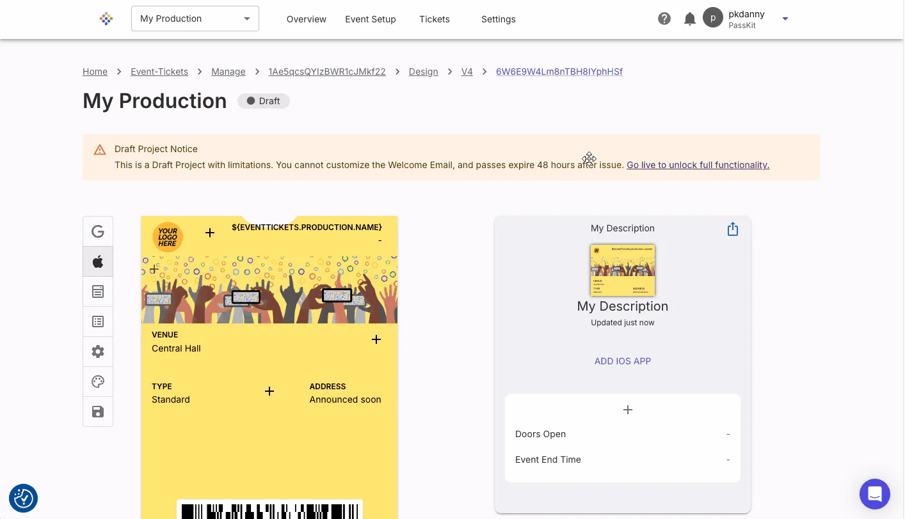Viewport: 905px width, 519px height.
Task: Open the PassKit logo home icon
Action: coord(106,19)
